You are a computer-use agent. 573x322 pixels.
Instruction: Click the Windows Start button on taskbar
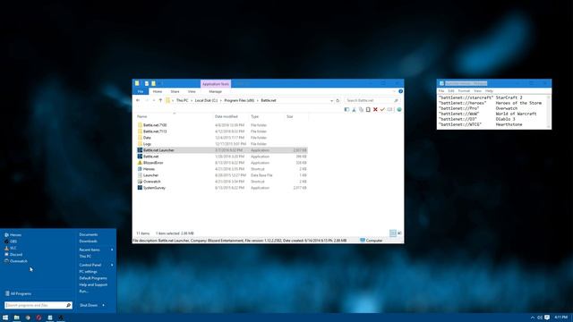pyautogui.click(x=5, y=318)
